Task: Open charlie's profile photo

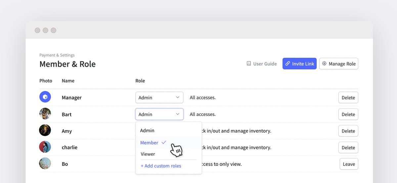Action: [45, 147]
